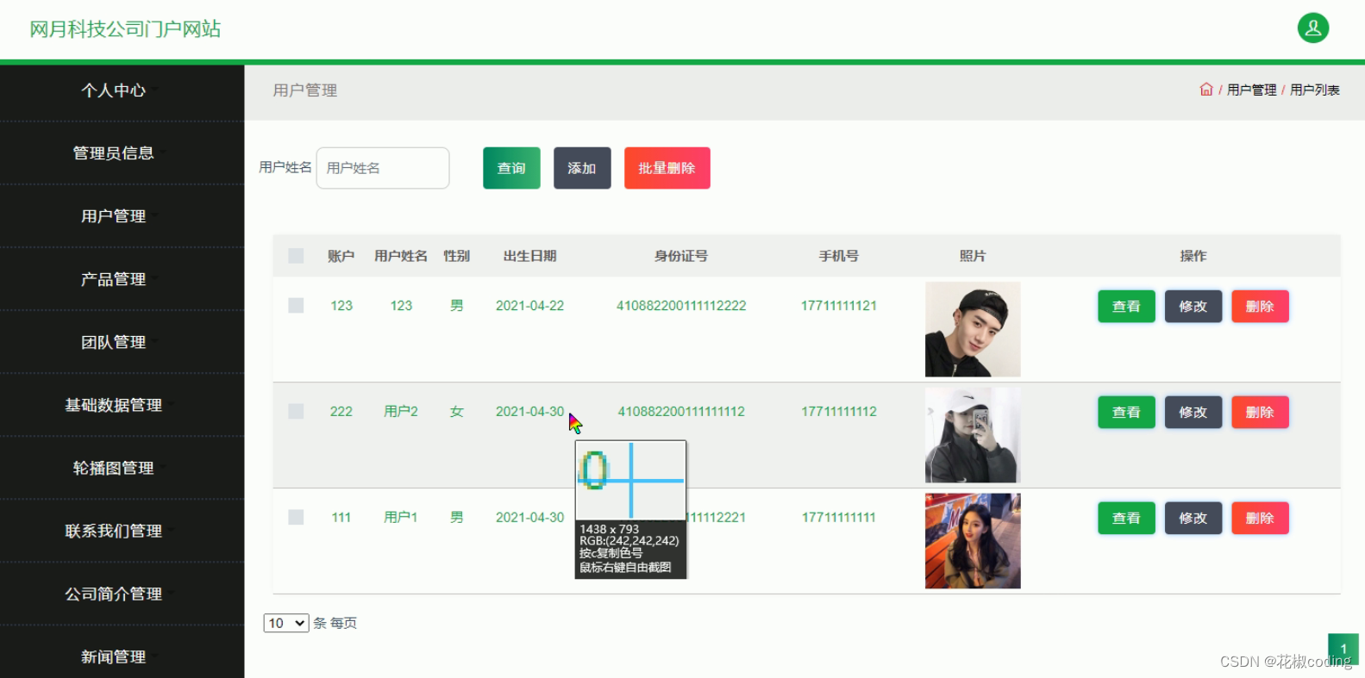Click the 添加 add button
The height and width of the screenshot is (678, 1365).
point(582,168)
